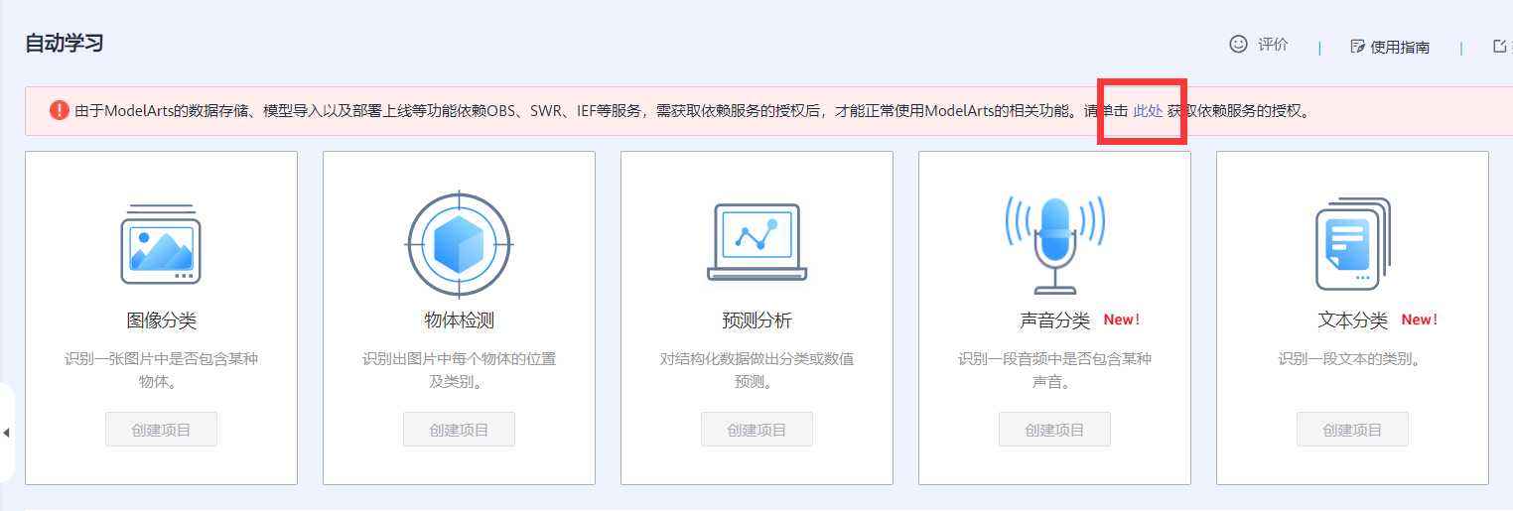The width and height of the screenshot is (1513, 511).
Task: Open 评价 feedback text link
Action: coord(1273,45)
